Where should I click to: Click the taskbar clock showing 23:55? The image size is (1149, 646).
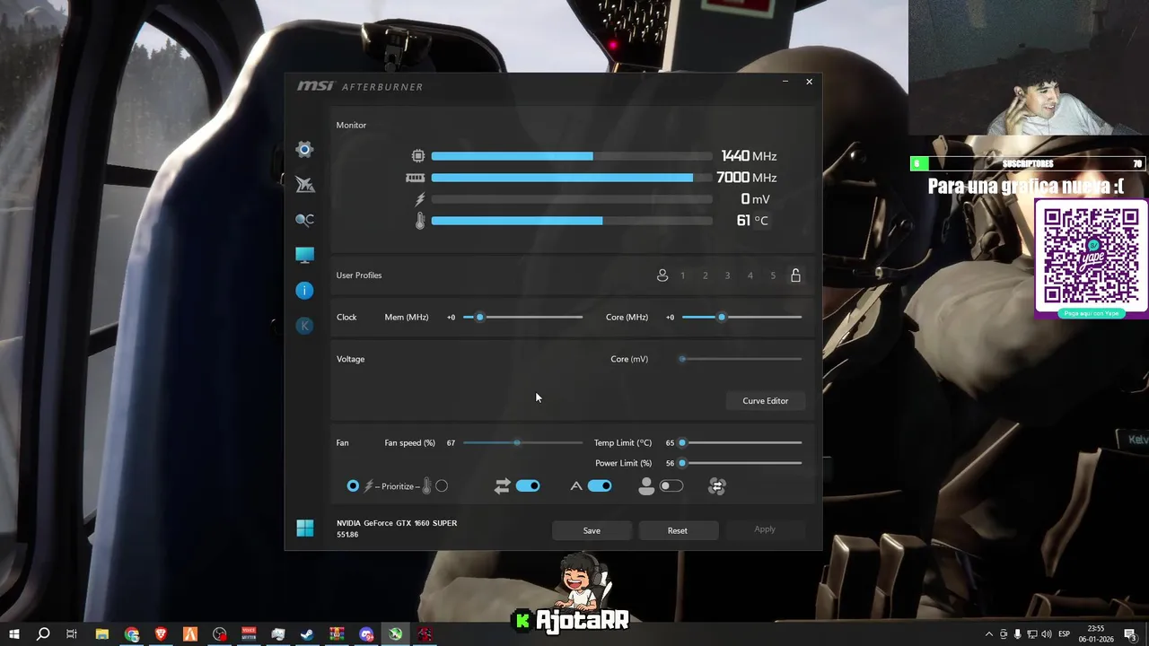pos(1096,634)
